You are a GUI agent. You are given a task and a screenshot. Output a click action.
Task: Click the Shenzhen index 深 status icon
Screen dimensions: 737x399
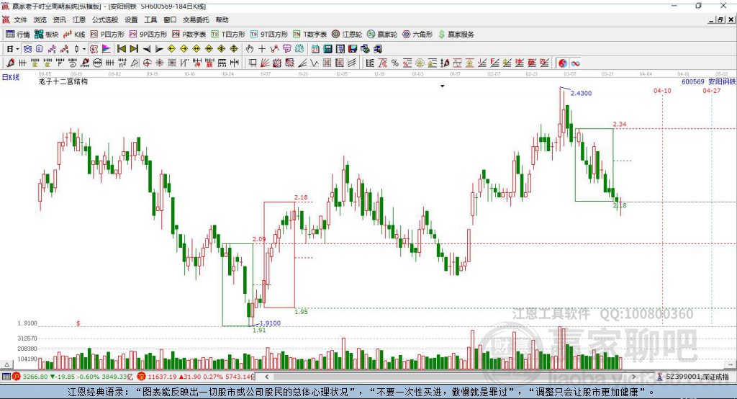coord(142,377)
